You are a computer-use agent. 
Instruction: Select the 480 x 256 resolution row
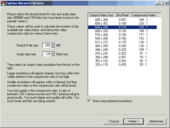pyautogui.click(x=122, y=46)
